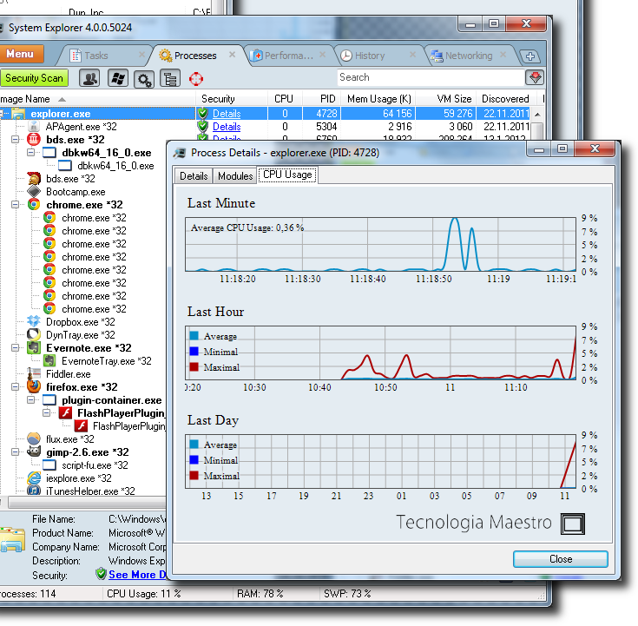Click the gimp-2.6.exe Wilber icon

click(34, 451)
